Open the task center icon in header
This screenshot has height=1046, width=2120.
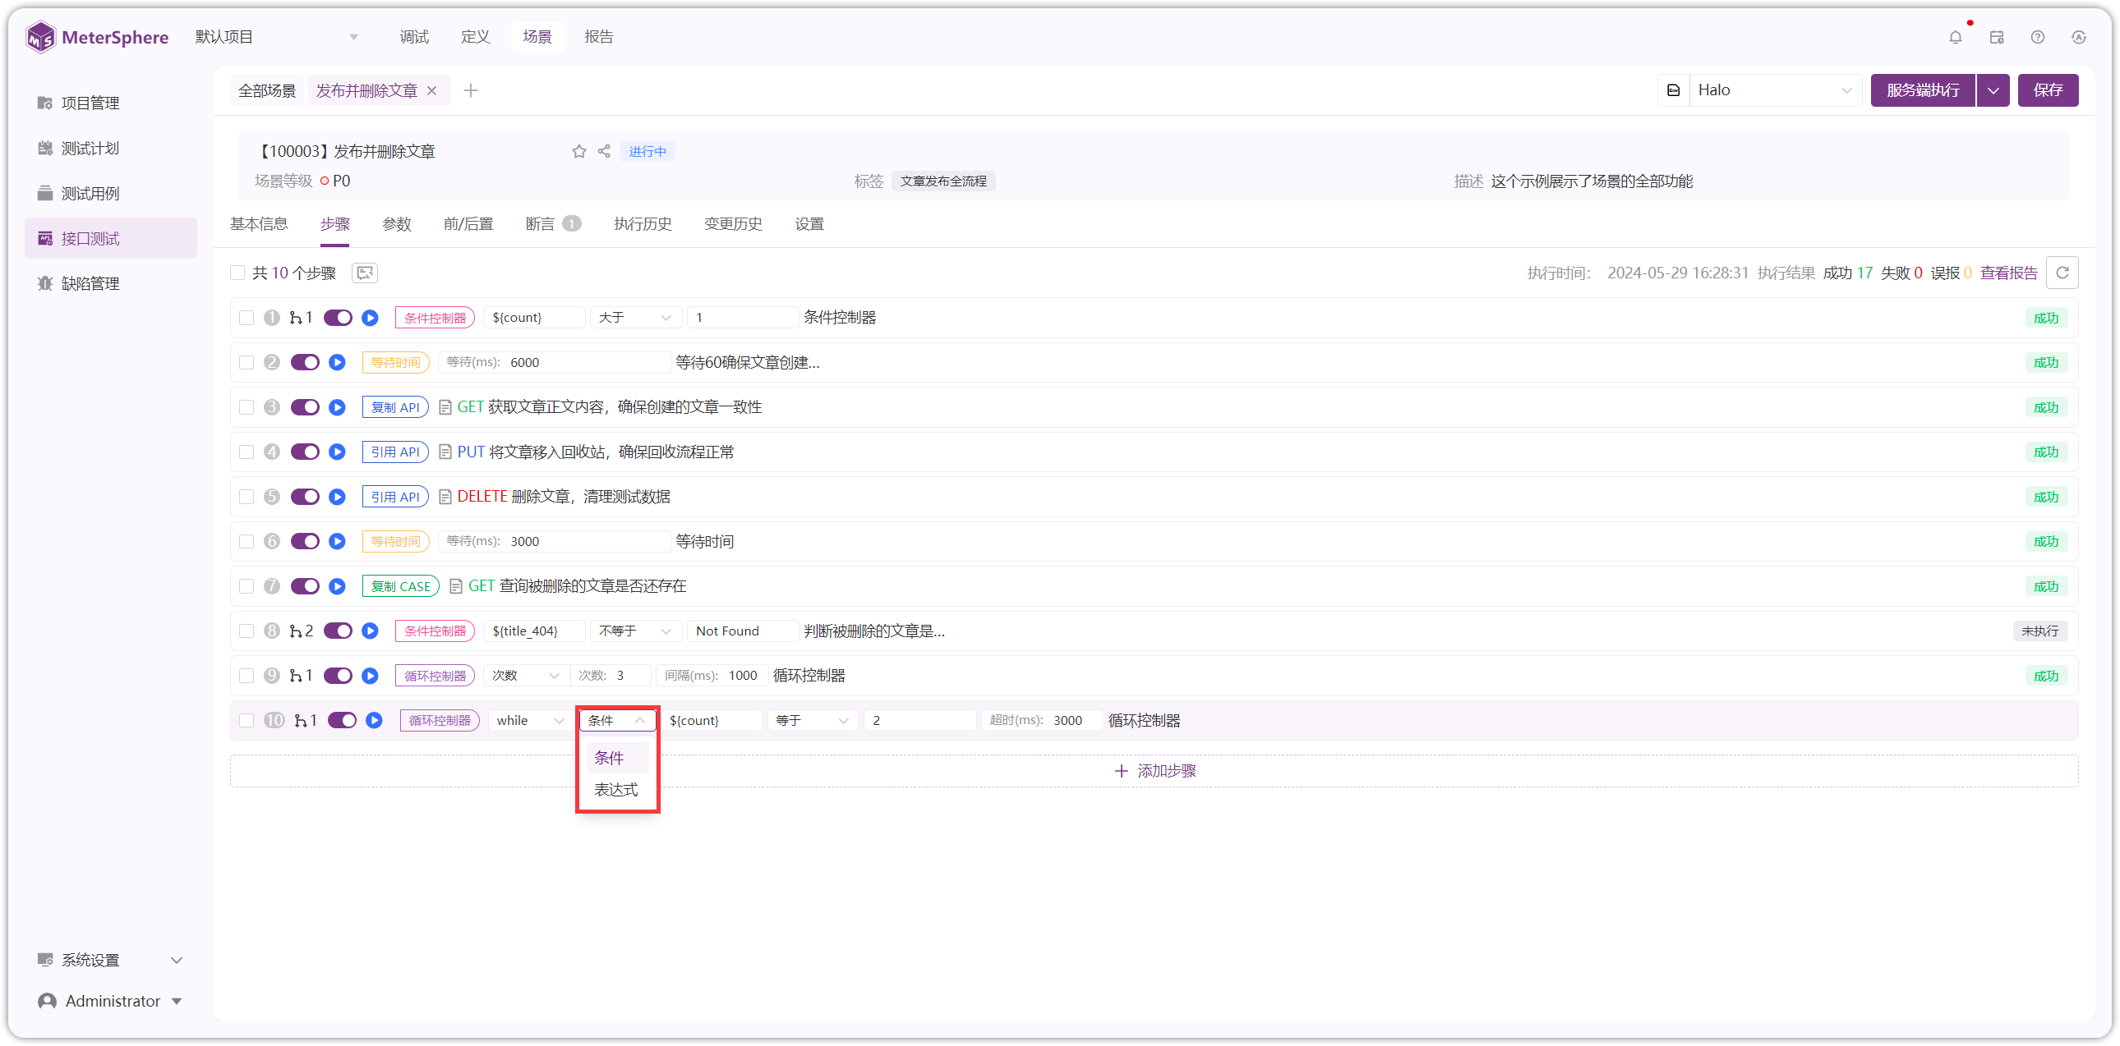tap(1997, 37)
